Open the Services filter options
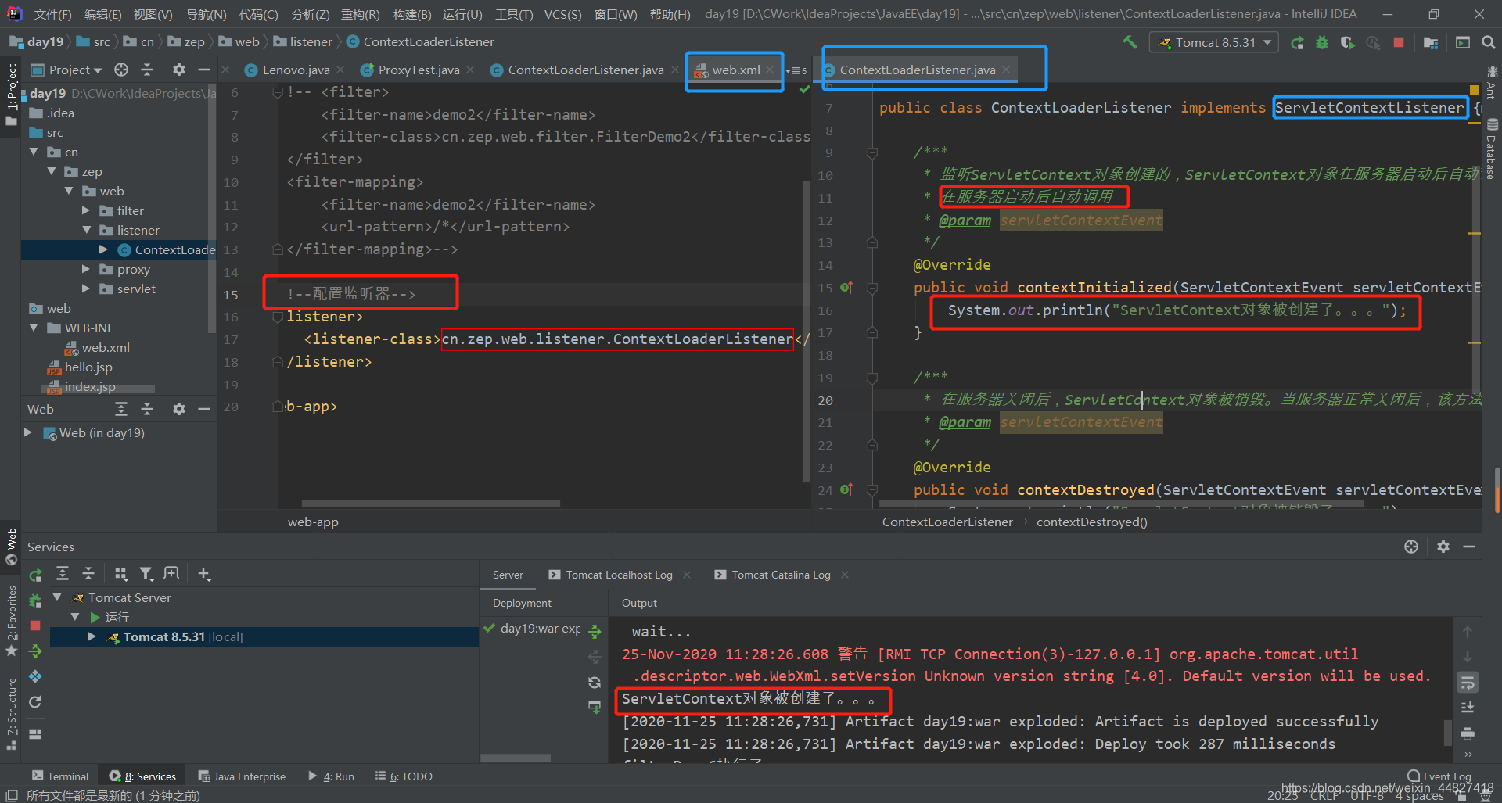The height and width of the screenshot is (803, 1502). (x=146, y=574)
